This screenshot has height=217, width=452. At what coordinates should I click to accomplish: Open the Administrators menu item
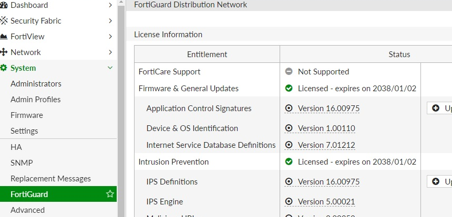click(x=36, y=84)
